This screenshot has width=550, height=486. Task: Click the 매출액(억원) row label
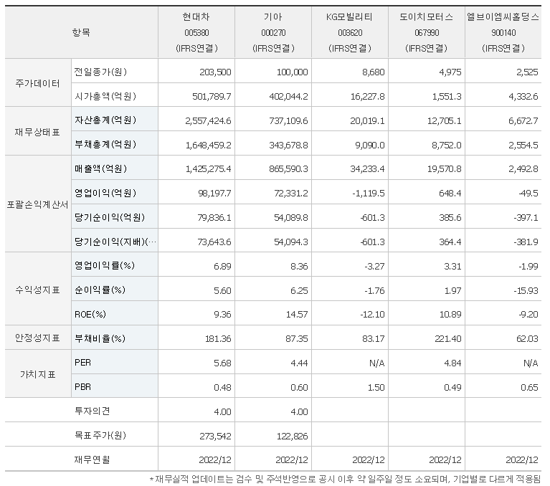tap(100, 168)
